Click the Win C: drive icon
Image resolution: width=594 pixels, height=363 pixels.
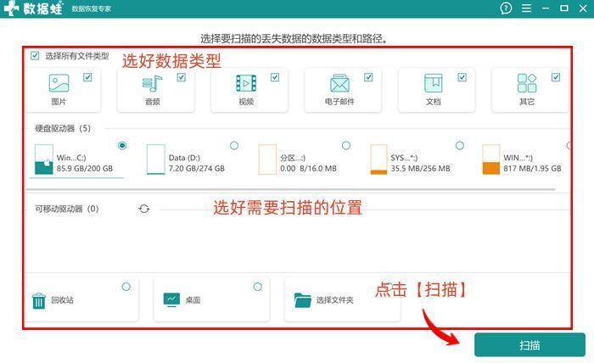click(x=43, y=159)
